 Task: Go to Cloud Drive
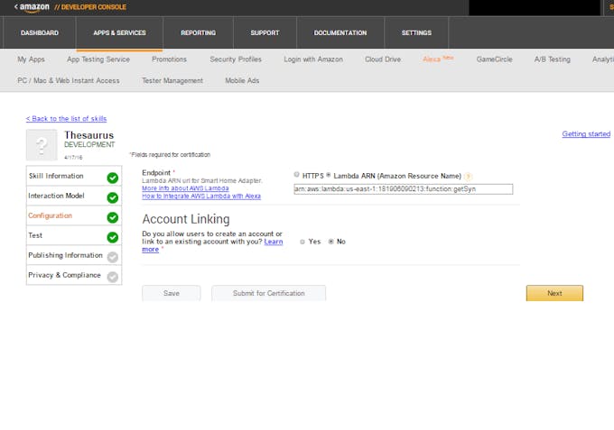383,59
